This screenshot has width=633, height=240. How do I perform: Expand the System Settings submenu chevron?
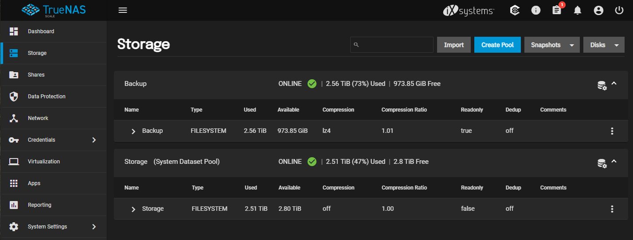tap(94, 227)
